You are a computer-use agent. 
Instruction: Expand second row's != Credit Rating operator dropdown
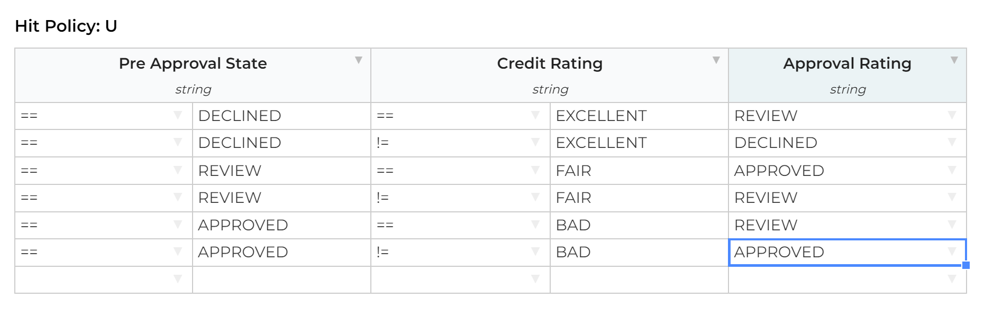pyautogui.click(x=535, y=142)
